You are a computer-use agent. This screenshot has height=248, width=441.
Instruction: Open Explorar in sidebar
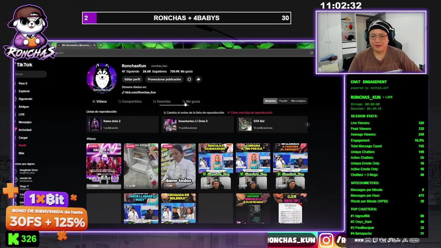tap(24, 91)
